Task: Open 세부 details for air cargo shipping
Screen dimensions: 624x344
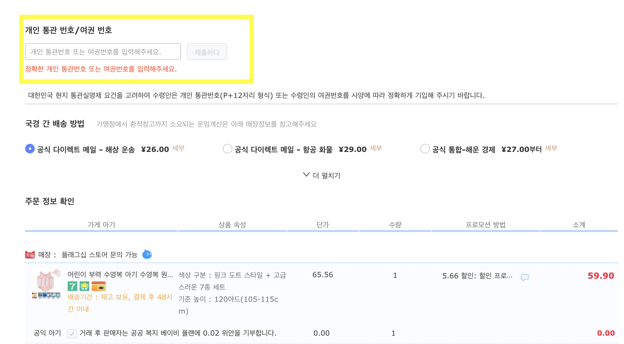Action: point(376,148)
